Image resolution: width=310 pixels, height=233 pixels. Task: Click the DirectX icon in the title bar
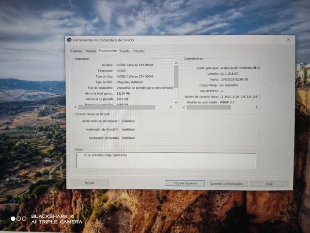pyautogui.click(x=69, y=40)
